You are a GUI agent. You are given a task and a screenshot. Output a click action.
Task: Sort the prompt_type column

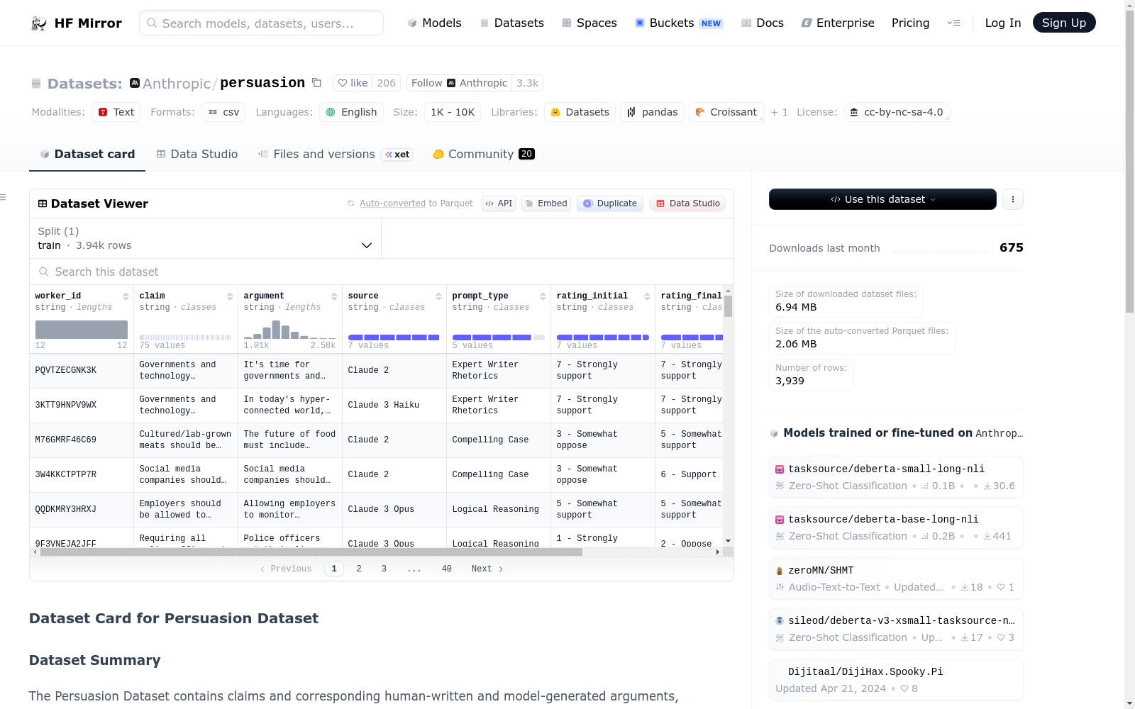(x=543, y=296)
